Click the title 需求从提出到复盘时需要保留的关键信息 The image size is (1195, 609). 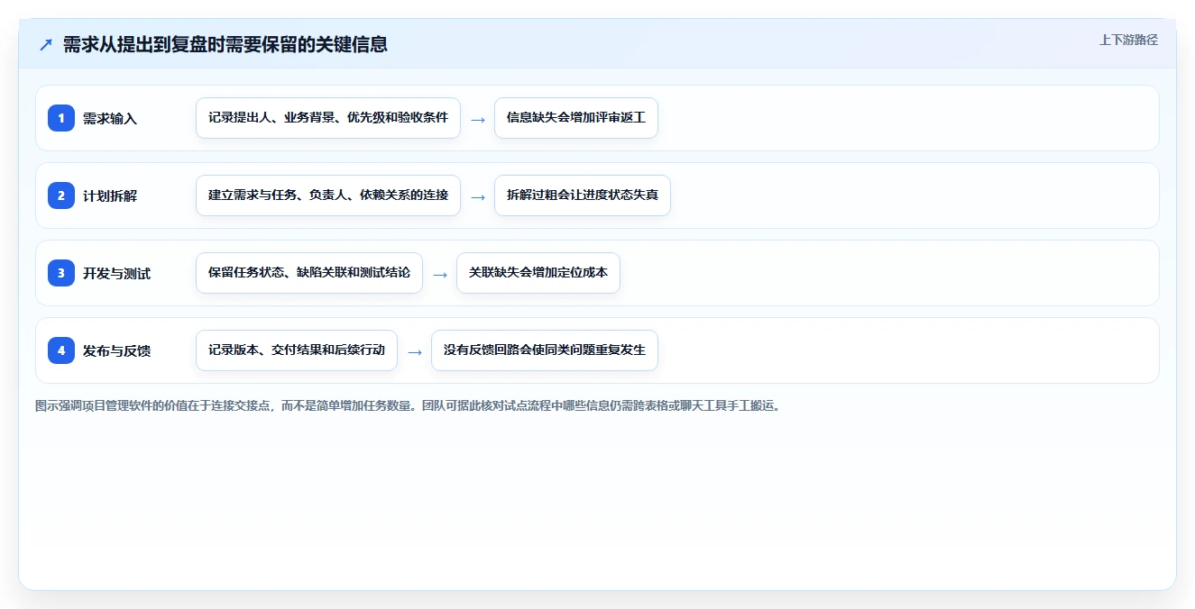click(225, 44)
